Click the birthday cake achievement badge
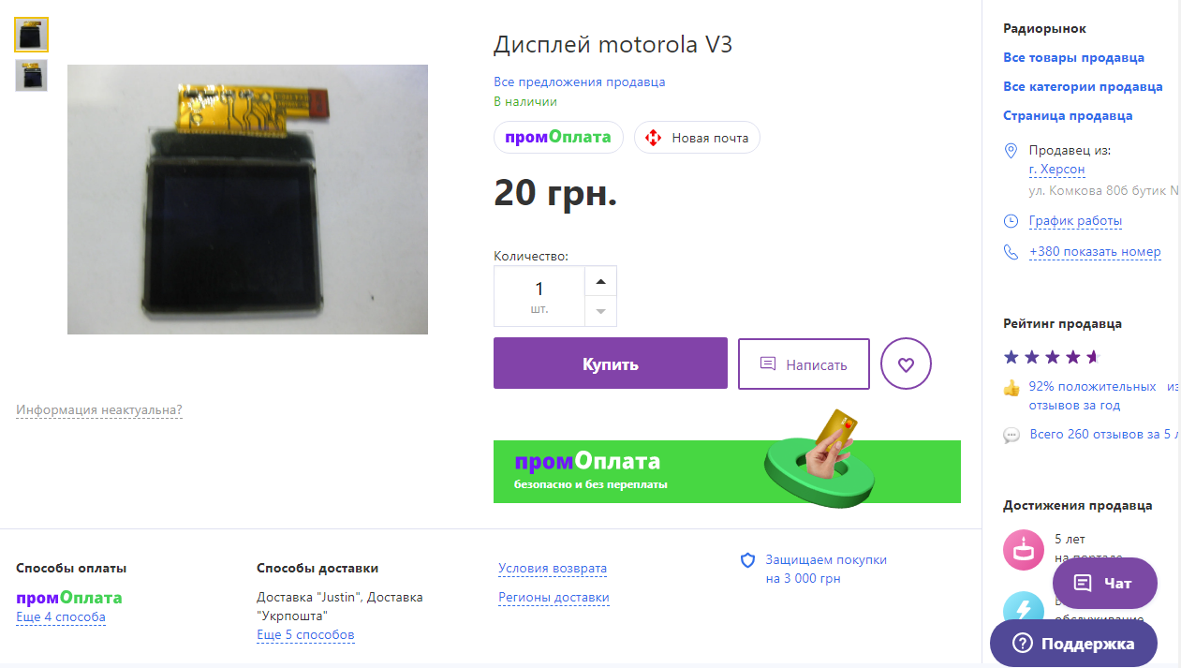The width and height of the screenshot is (1181, 668). click(1023, 550)
